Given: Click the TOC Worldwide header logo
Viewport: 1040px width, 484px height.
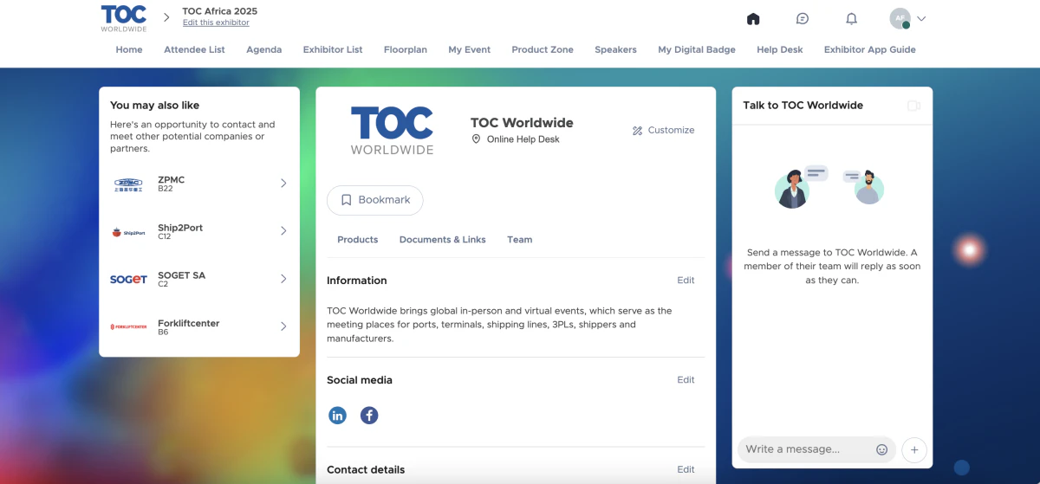Looking at the screenshot, I should click(x=124, y=18).
